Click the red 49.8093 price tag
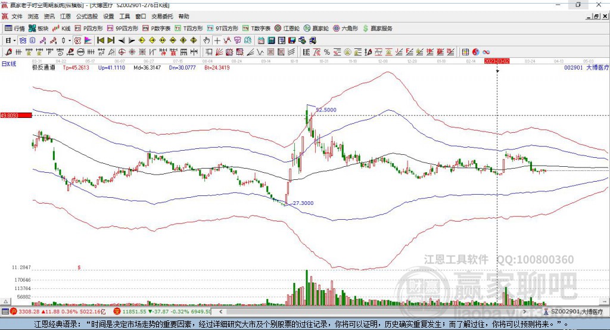 [x=16, y=115]
